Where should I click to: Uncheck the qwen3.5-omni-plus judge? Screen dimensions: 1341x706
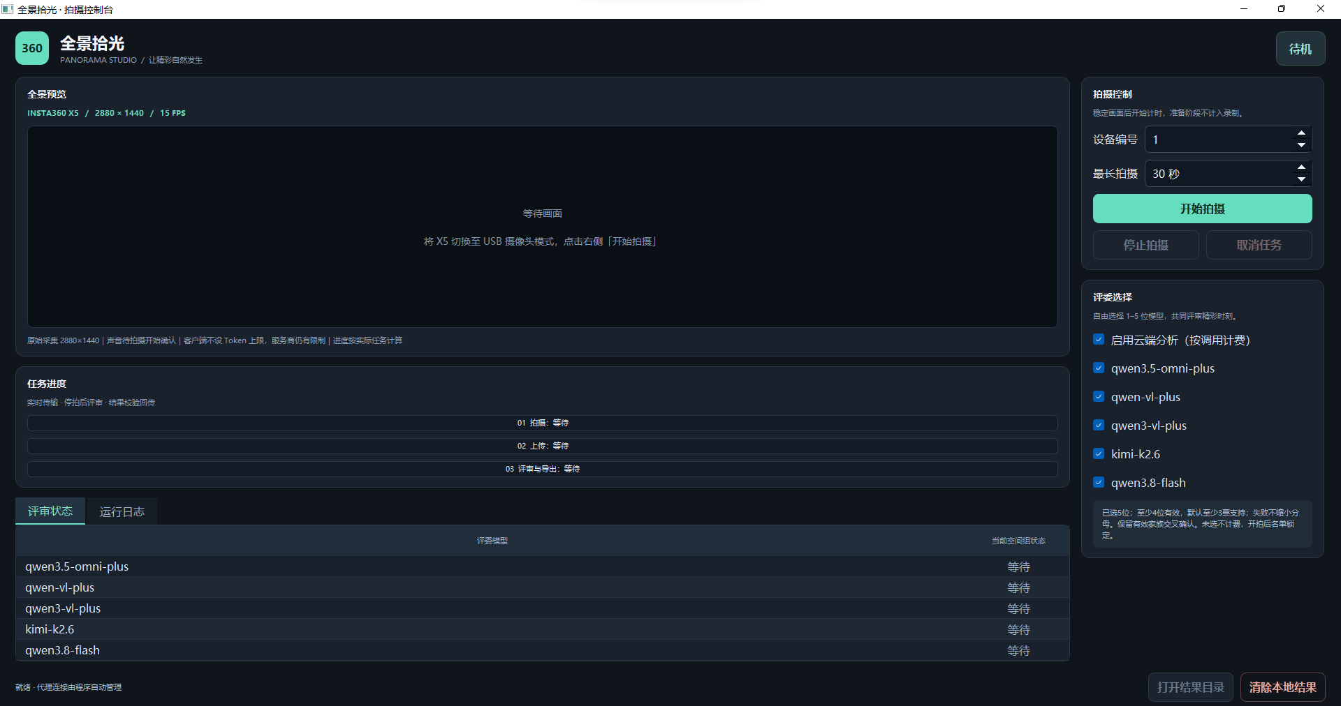tap(1099, 368)
